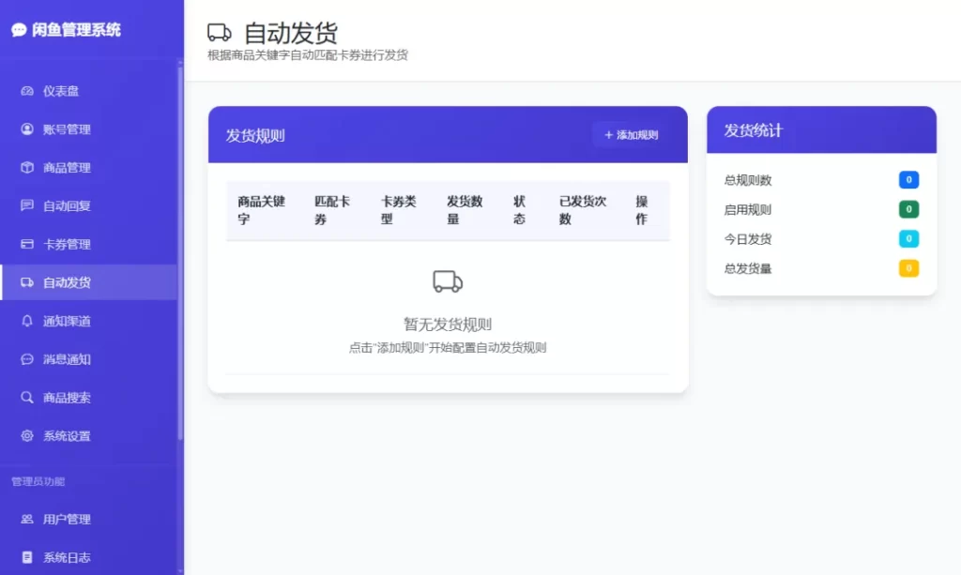
Task: Click the green 启用规则 count badge
Action: pyautogui.click(x=908, y=209)
